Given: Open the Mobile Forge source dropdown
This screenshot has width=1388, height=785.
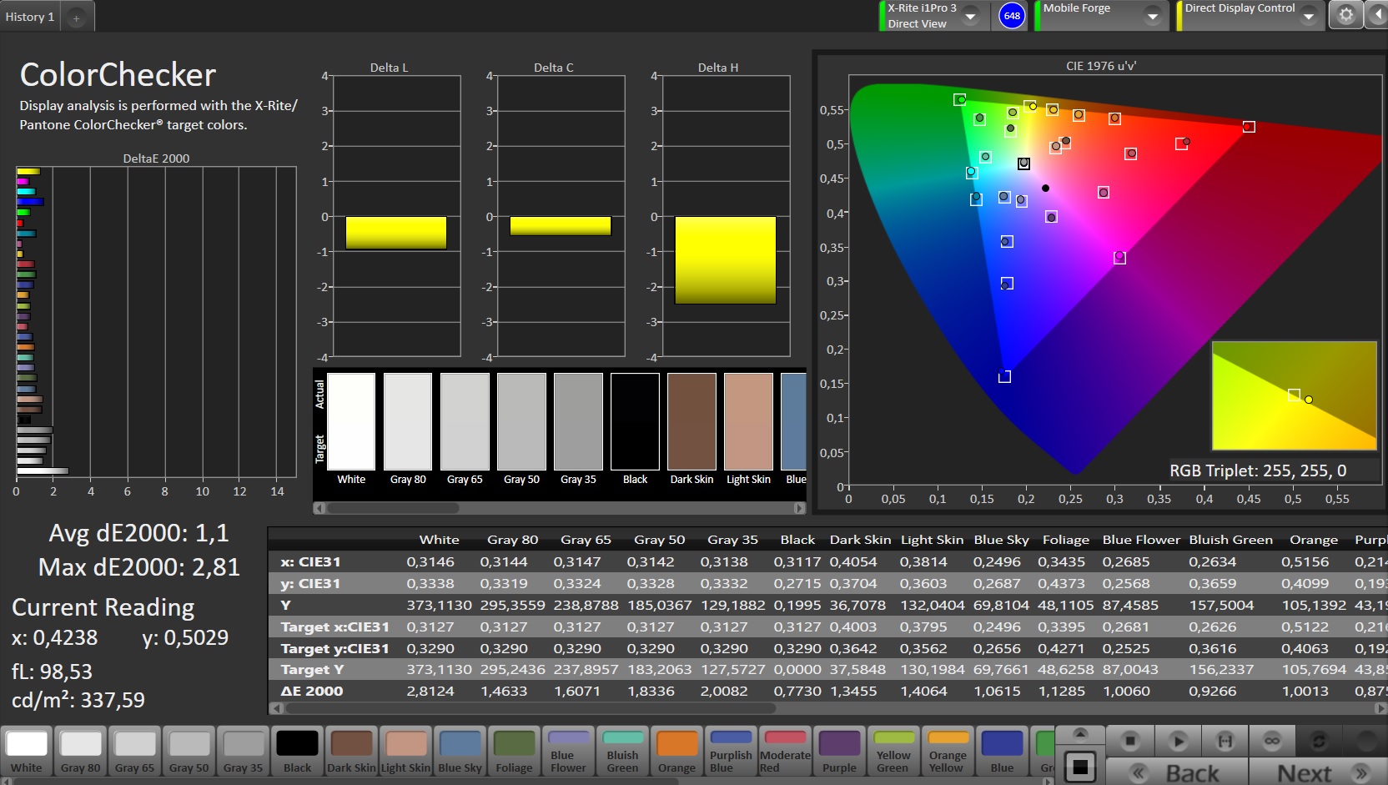Looking at the screenshot, I should tap(1152, 16).
